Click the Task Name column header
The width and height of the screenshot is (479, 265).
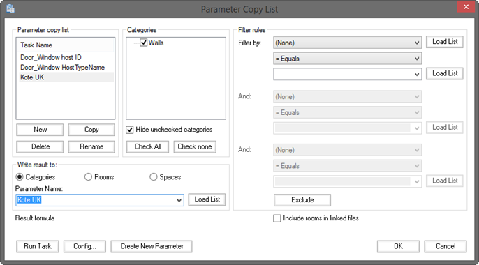(66, 45)
